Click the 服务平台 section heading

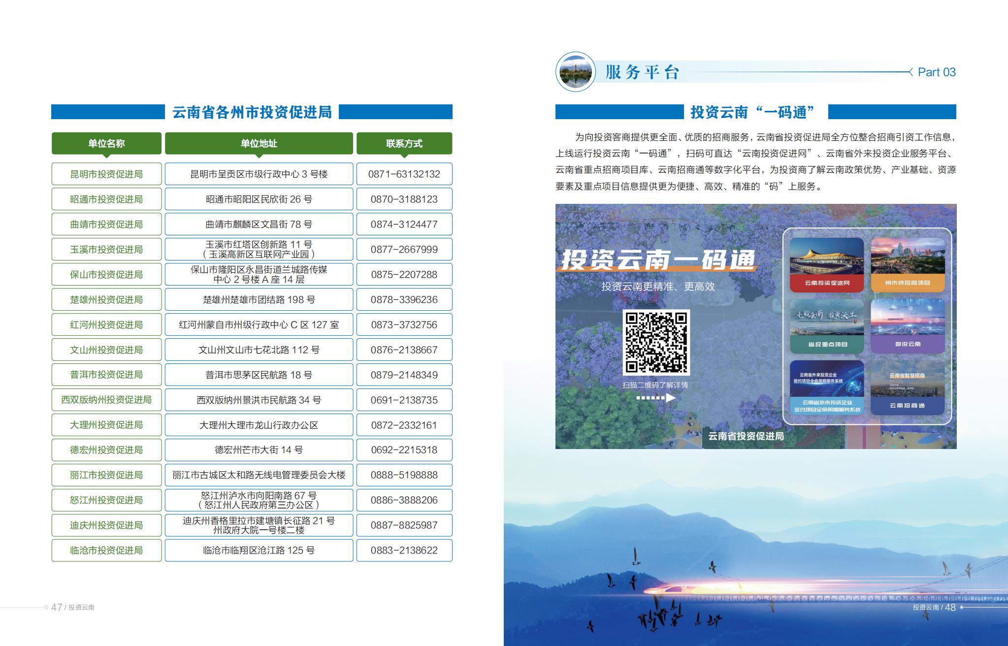pyautogui.click(x=643, y=72)
